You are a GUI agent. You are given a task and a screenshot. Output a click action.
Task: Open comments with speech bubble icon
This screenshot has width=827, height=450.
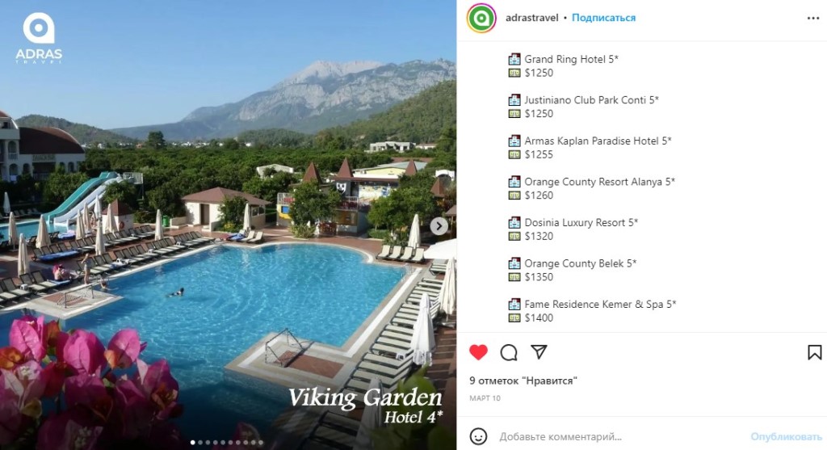(509, 352)
